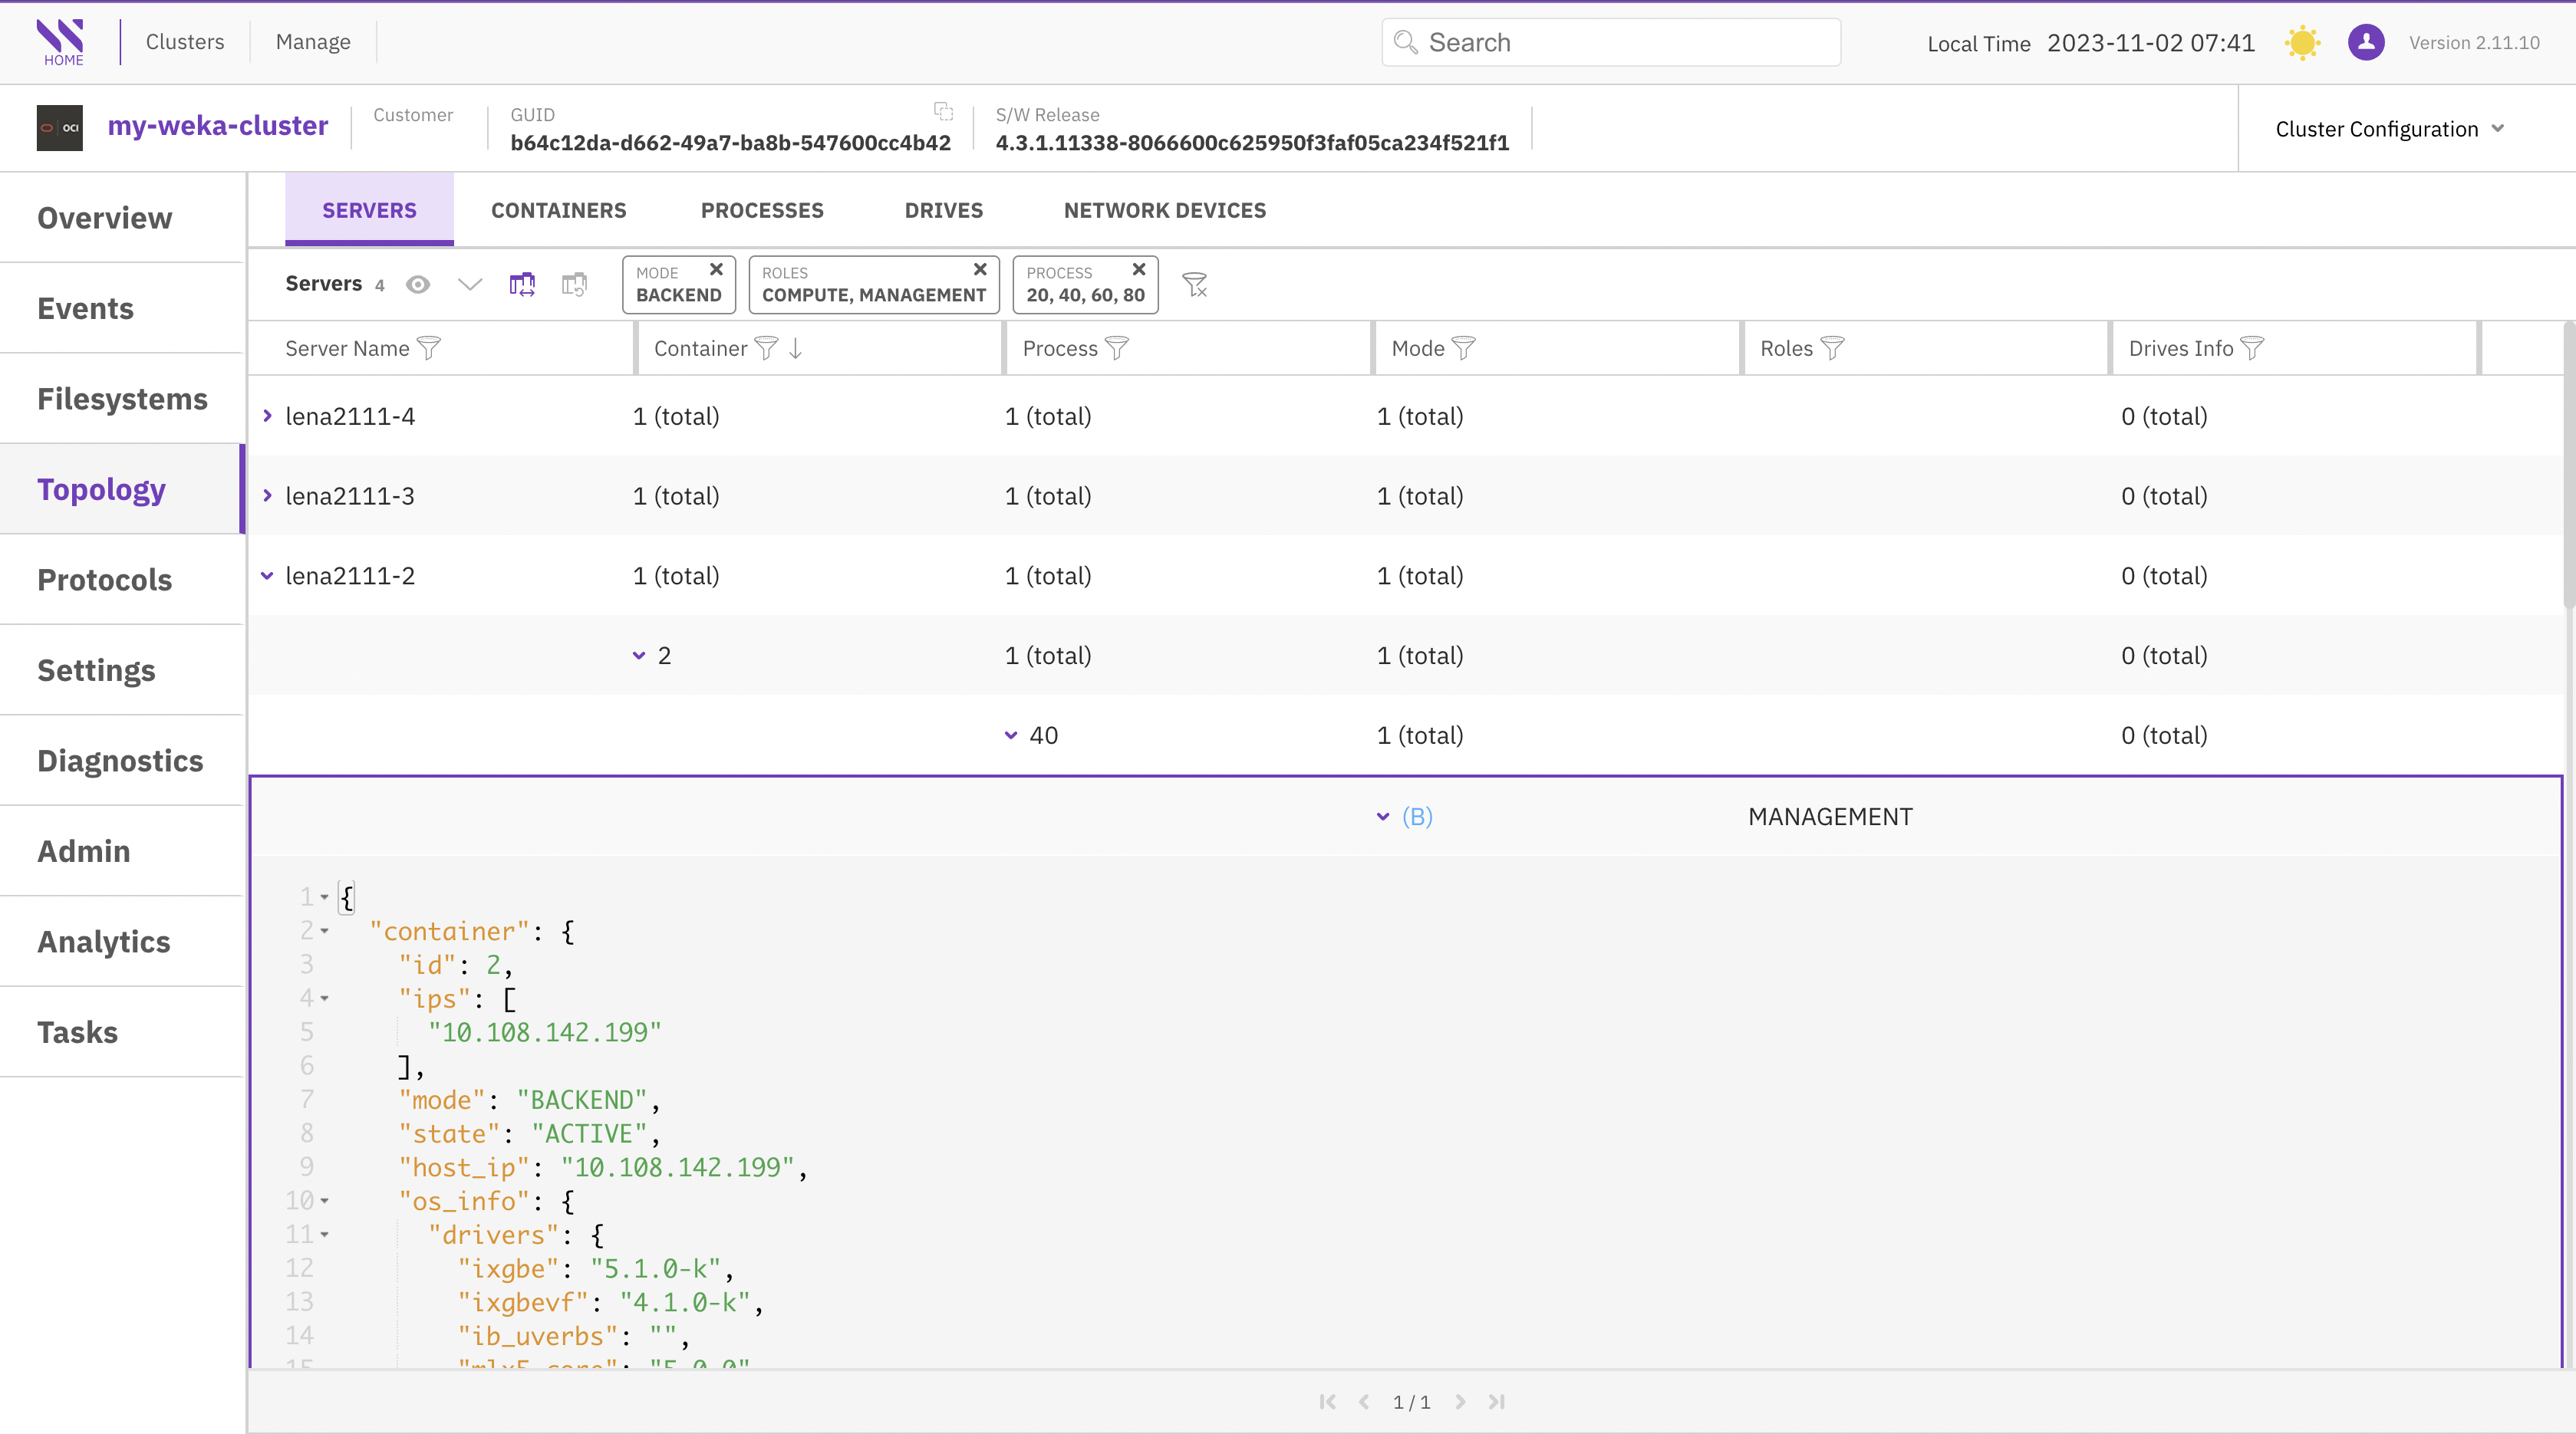Open the Server Name column filter

pyautogui.click(x=429, y=347)
